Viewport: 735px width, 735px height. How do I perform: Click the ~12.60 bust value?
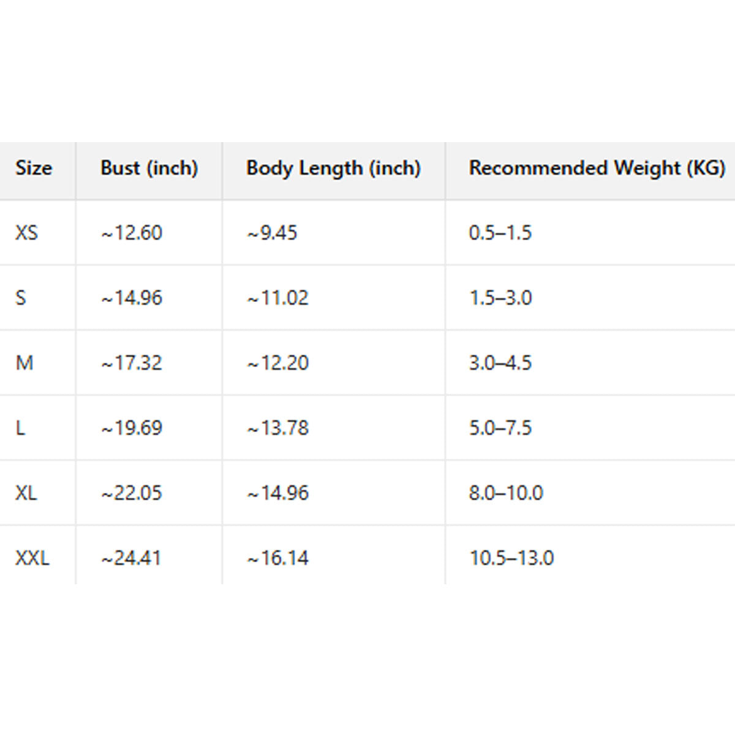pyautogui.click(x=132, y=233)
